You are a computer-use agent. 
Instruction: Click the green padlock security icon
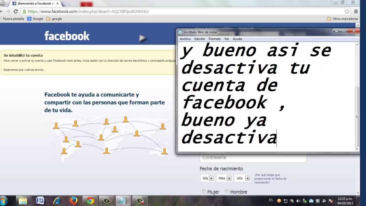[x=24, y=11]
